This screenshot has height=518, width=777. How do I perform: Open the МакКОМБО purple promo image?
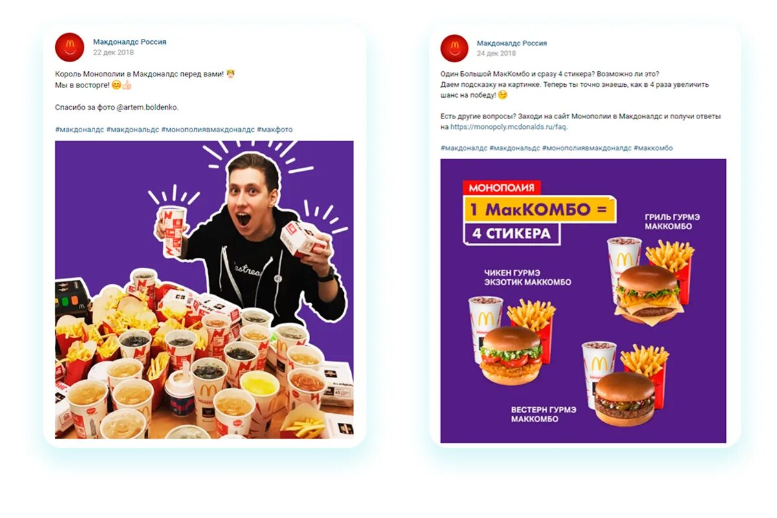583,301
